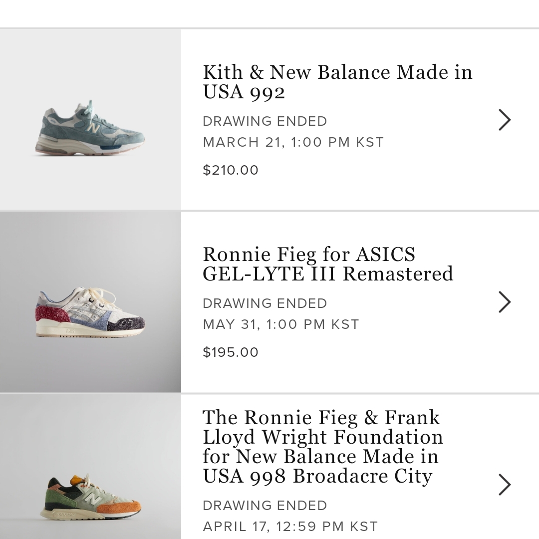The width and height of the screenshot is (539, 539).
Task: Open the teal New Balance 992 sneaker thumbnail
Action: point(90,129)
